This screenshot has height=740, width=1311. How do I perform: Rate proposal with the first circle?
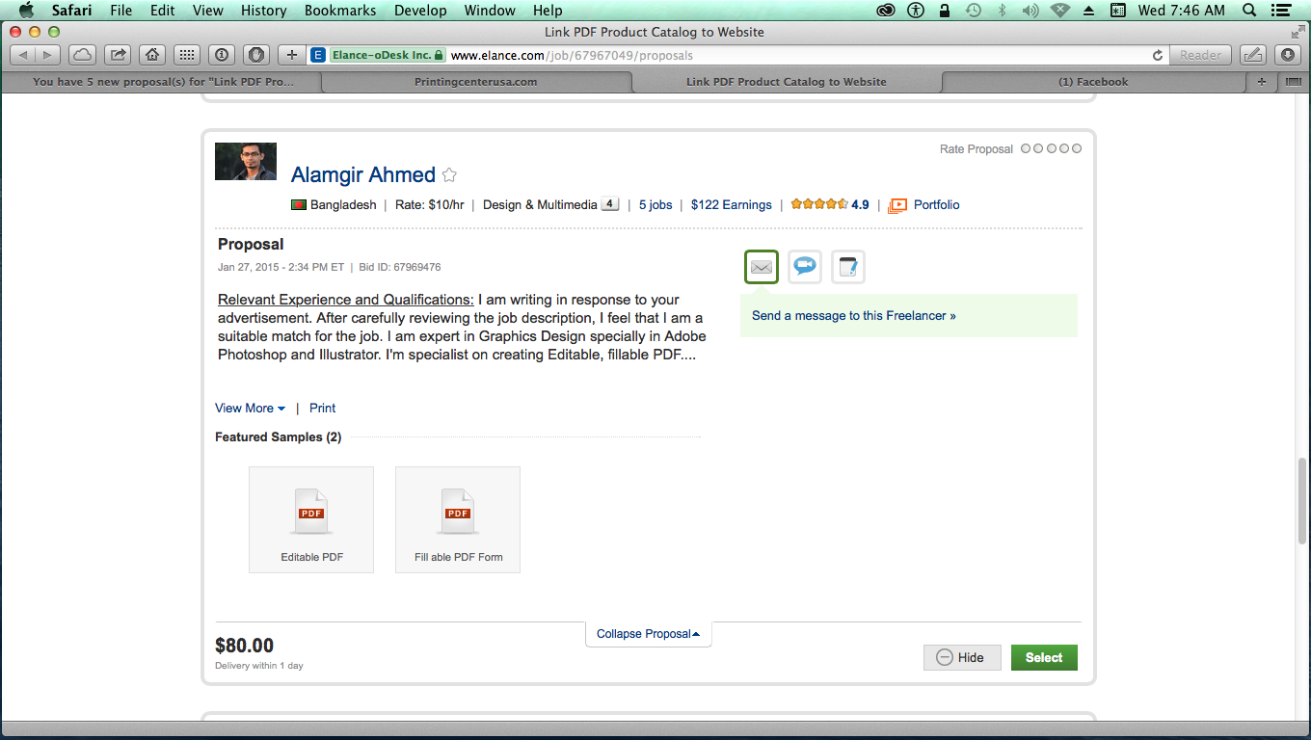click(x=1026, y=148)
